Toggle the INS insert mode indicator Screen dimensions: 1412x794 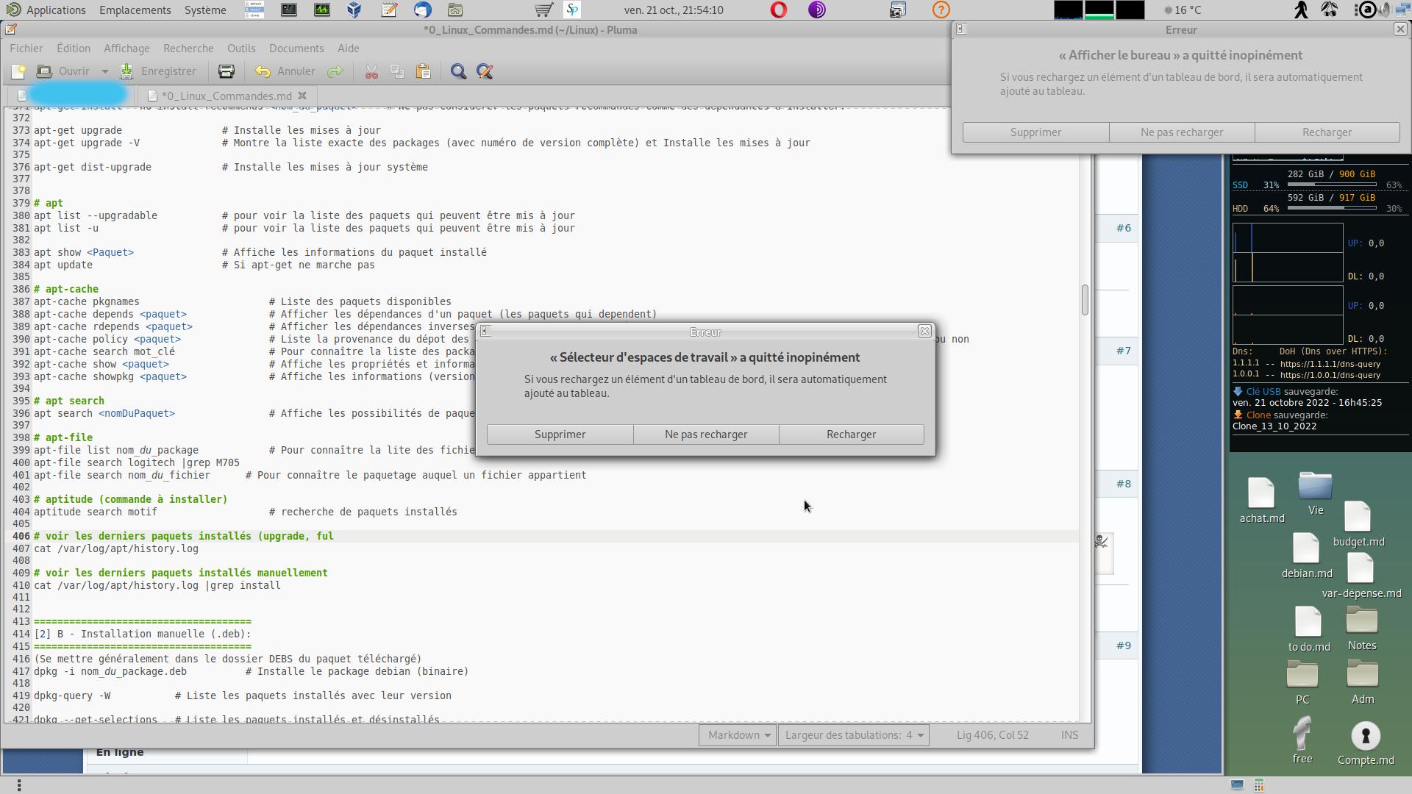coord(1069,735)
